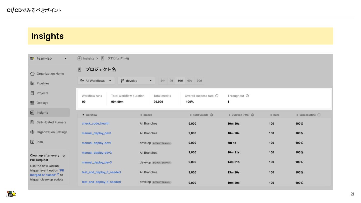This screenshot has width=361, height=203.
Task: Sort table by Branch column
Action: pos(146,115)
